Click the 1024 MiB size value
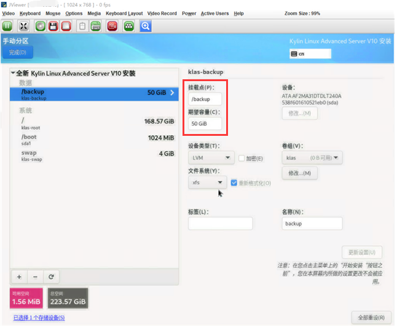 (161, 138)
